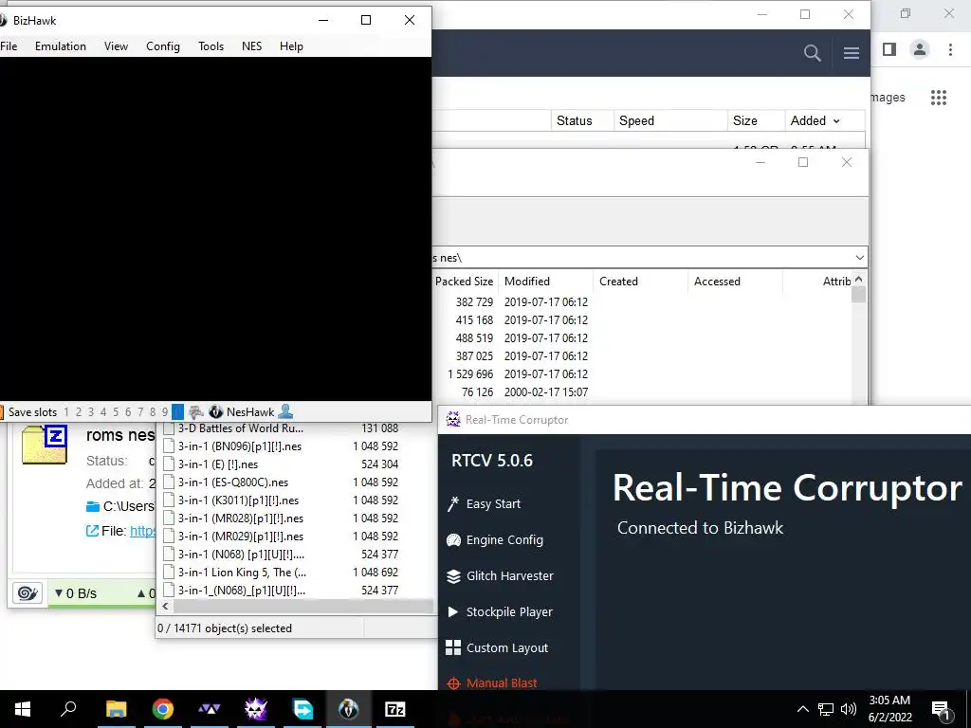Click the search magnifier in the torrent client header
971x728 pixels.
pos(813,53)
